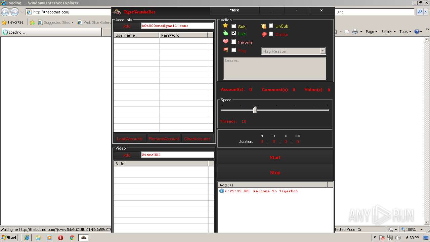
Task: Click the Speed slider thumb
Action: tap(255, 110)
